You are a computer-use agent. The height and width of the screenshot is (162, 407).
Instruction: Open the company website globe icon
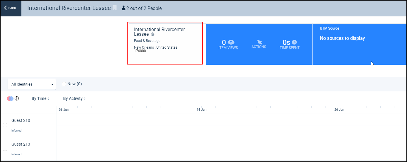pos(152,34)
